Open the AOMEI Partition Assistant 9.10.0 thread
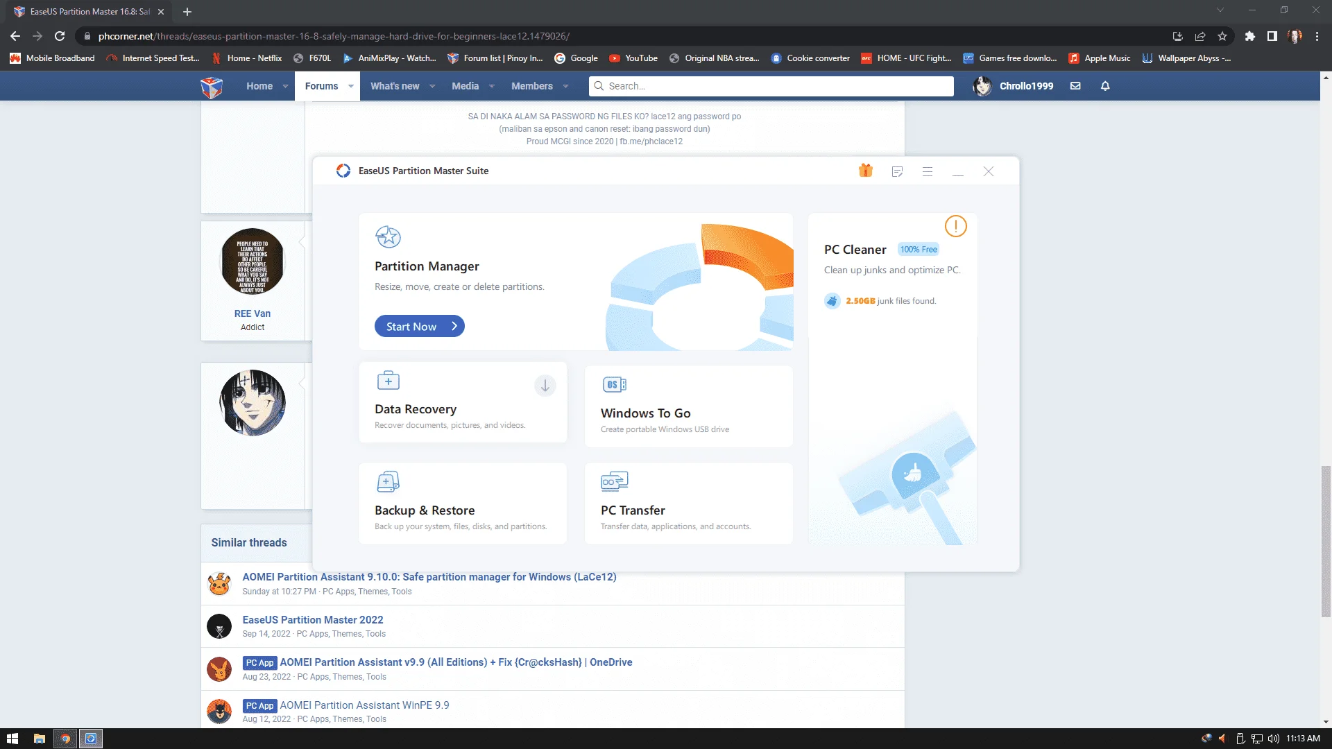This screenshot has height=749, width=1332. click(x=429, y=577)
